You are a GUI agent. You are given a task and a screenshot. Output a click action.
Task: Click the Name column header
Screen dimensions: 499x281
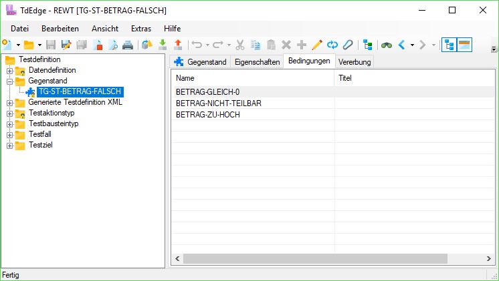[x=252, y=78]
